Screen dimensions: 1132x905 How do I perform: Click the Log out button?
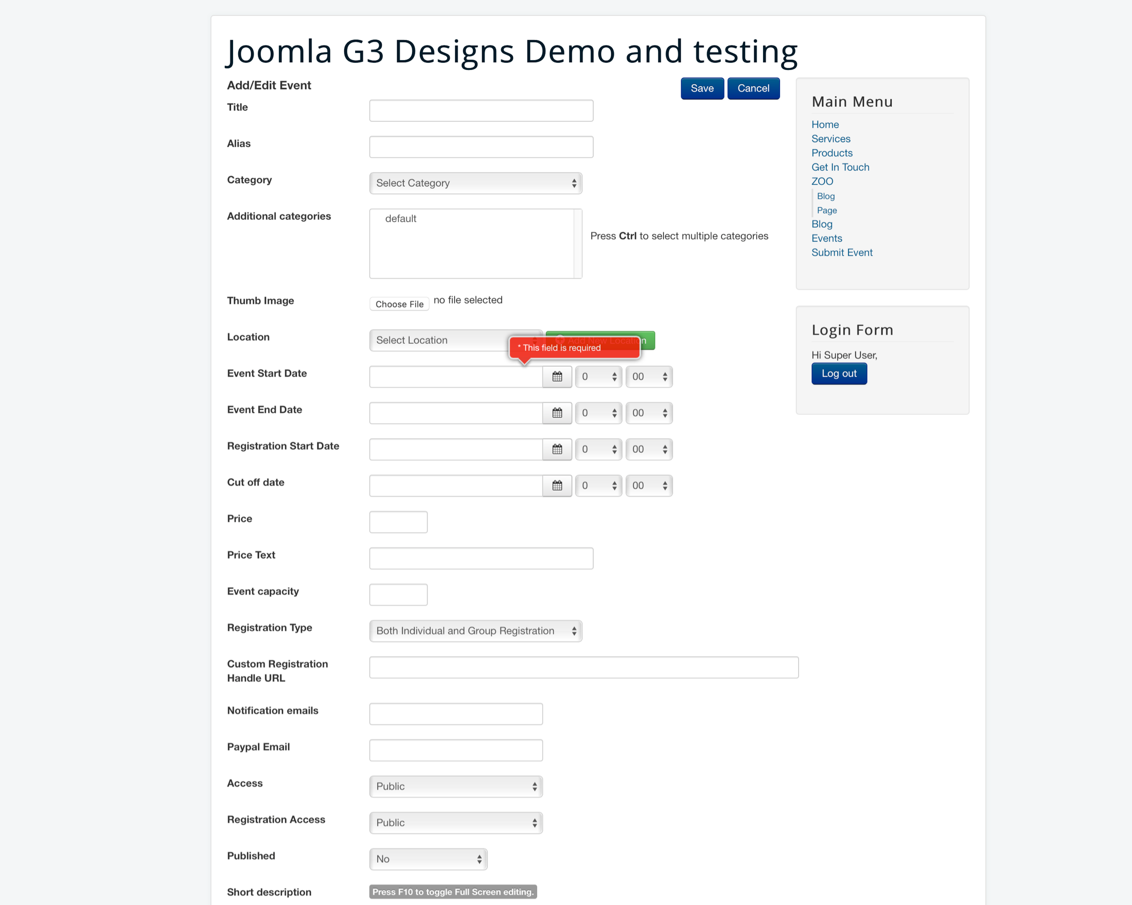tap(839, 373)
